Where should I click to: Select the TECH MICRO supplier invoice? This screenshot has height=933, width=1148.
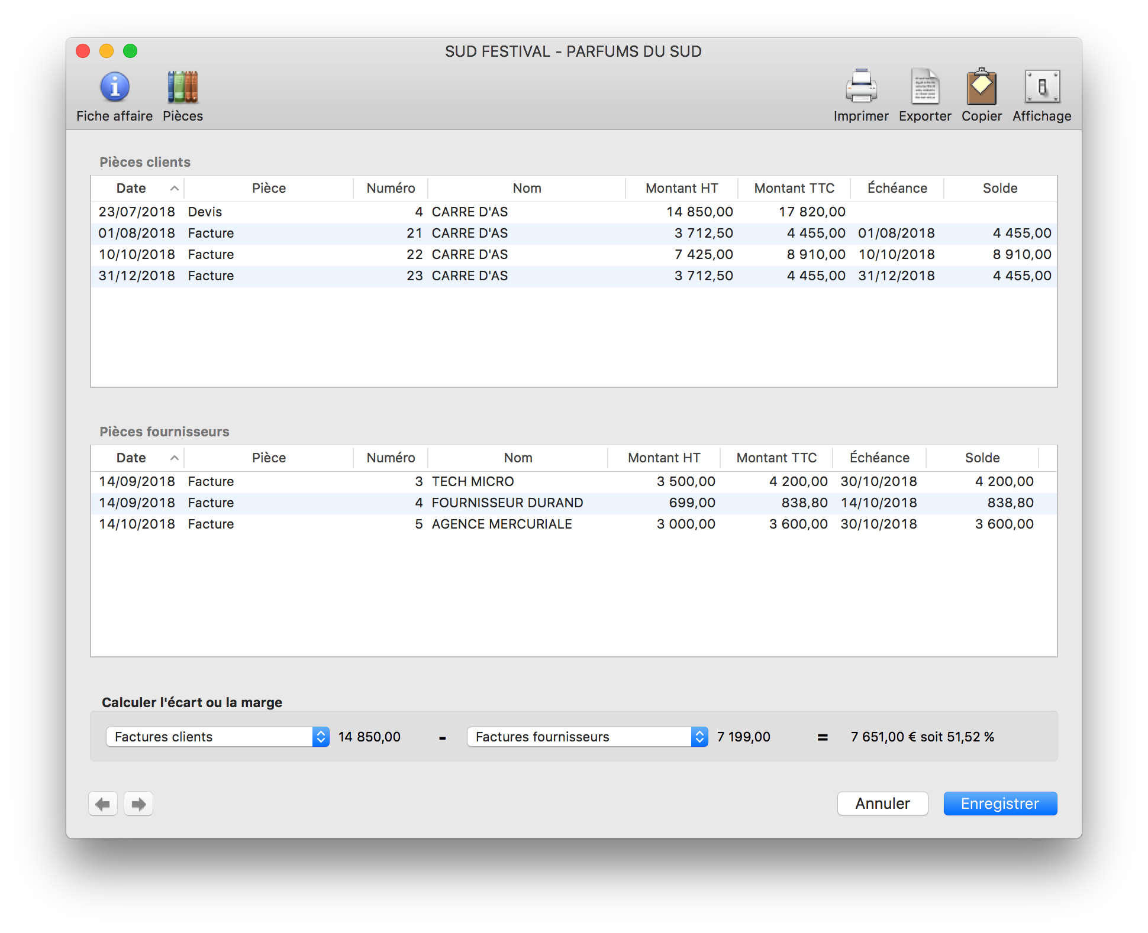(574, 482)
